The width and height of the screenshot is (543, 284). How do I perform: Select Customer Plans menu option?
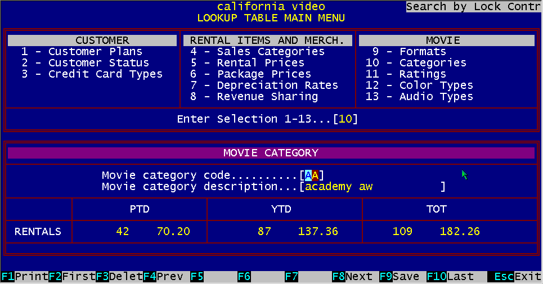(82, 52)
